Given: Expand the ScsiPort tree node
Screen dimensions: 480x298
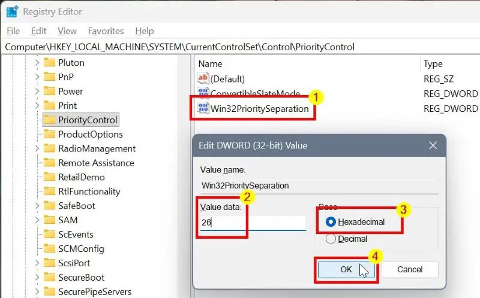Looking at the screenshot, I should (37, 263).
